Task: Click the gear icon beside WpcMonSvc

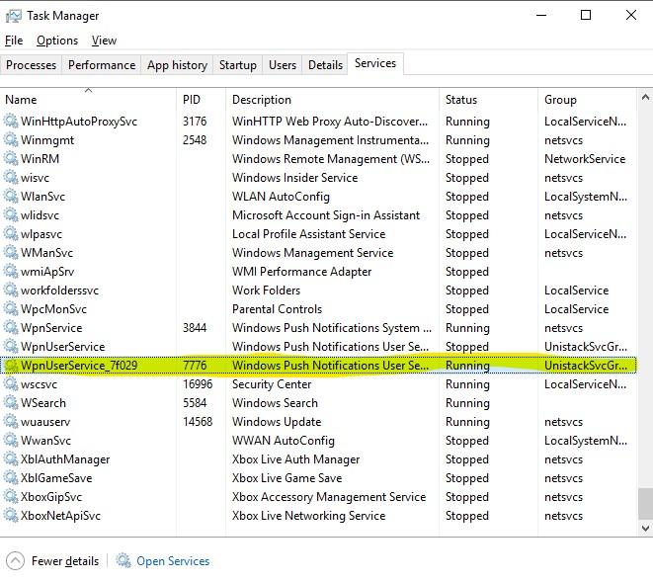Action: pyautogui.click(x=11, y=308)
